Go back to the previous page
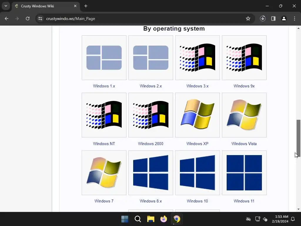 (6, 19)
